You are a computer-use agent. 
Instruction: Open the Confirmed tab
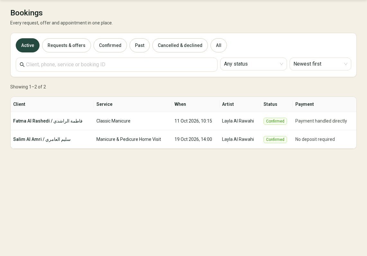click(x=110, y=45)
